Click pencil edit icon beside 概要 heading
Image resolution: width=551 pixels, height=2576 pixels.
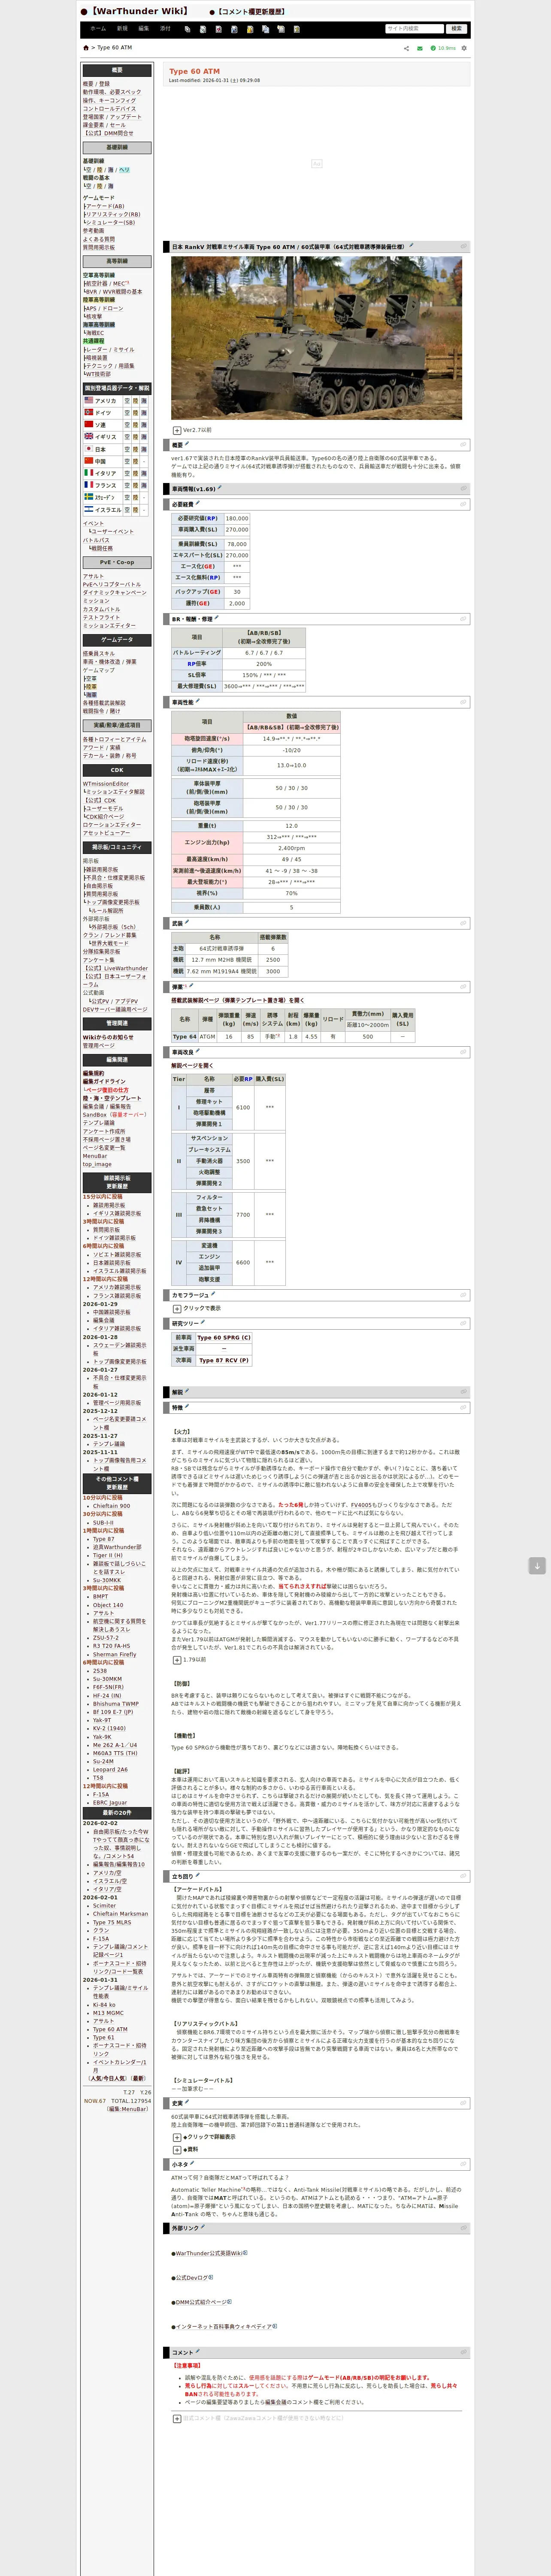(x=187, y=444)
